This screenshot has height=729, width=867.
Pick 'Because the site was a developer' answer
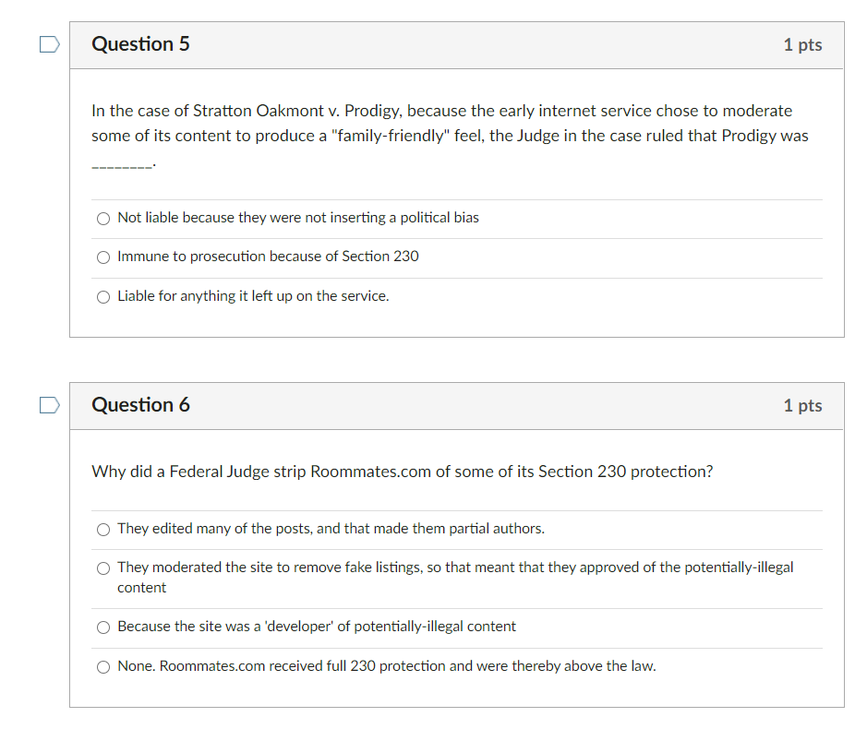click(103, 627)
